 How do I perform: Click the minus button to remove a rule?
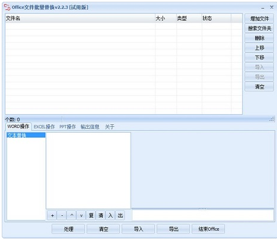point(62,215)
